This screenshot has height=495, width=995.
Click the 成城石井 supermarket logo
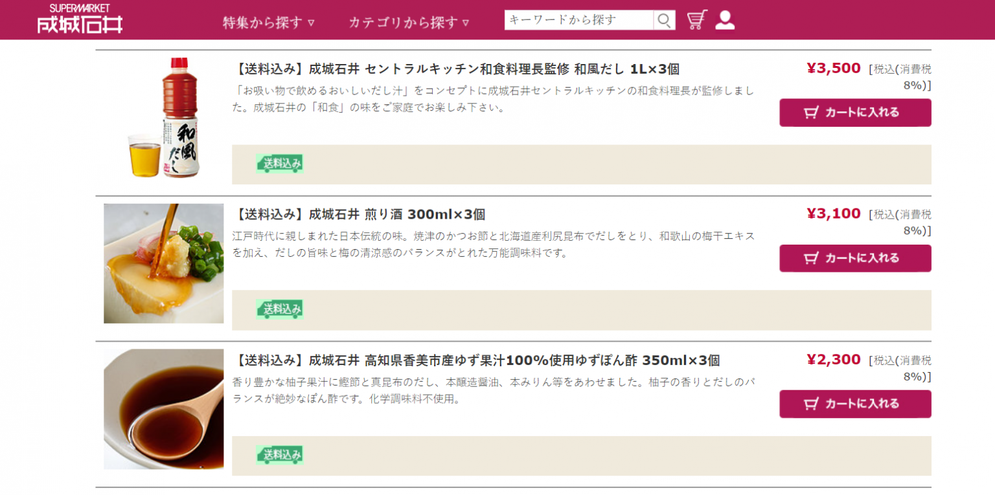point(80,18)
